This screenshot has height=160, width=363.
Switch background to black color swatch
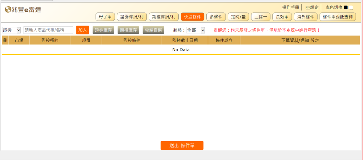point(346,7)
